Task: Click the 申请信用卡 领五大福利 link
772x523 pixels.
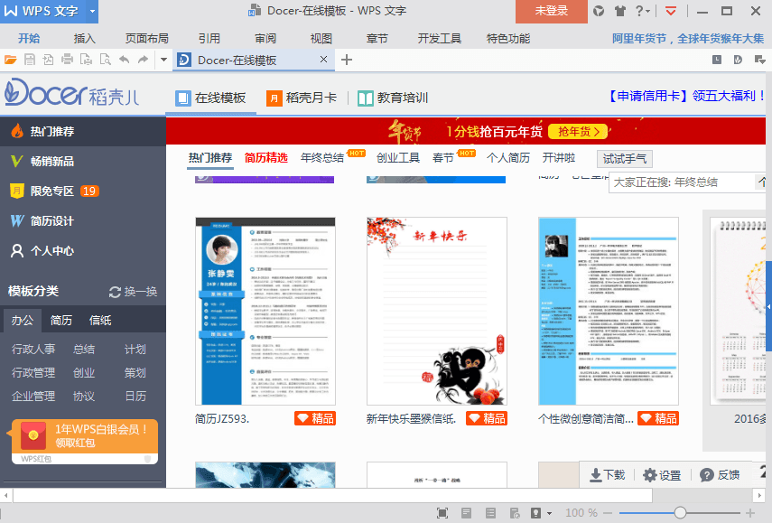Action: coord(687,96)
